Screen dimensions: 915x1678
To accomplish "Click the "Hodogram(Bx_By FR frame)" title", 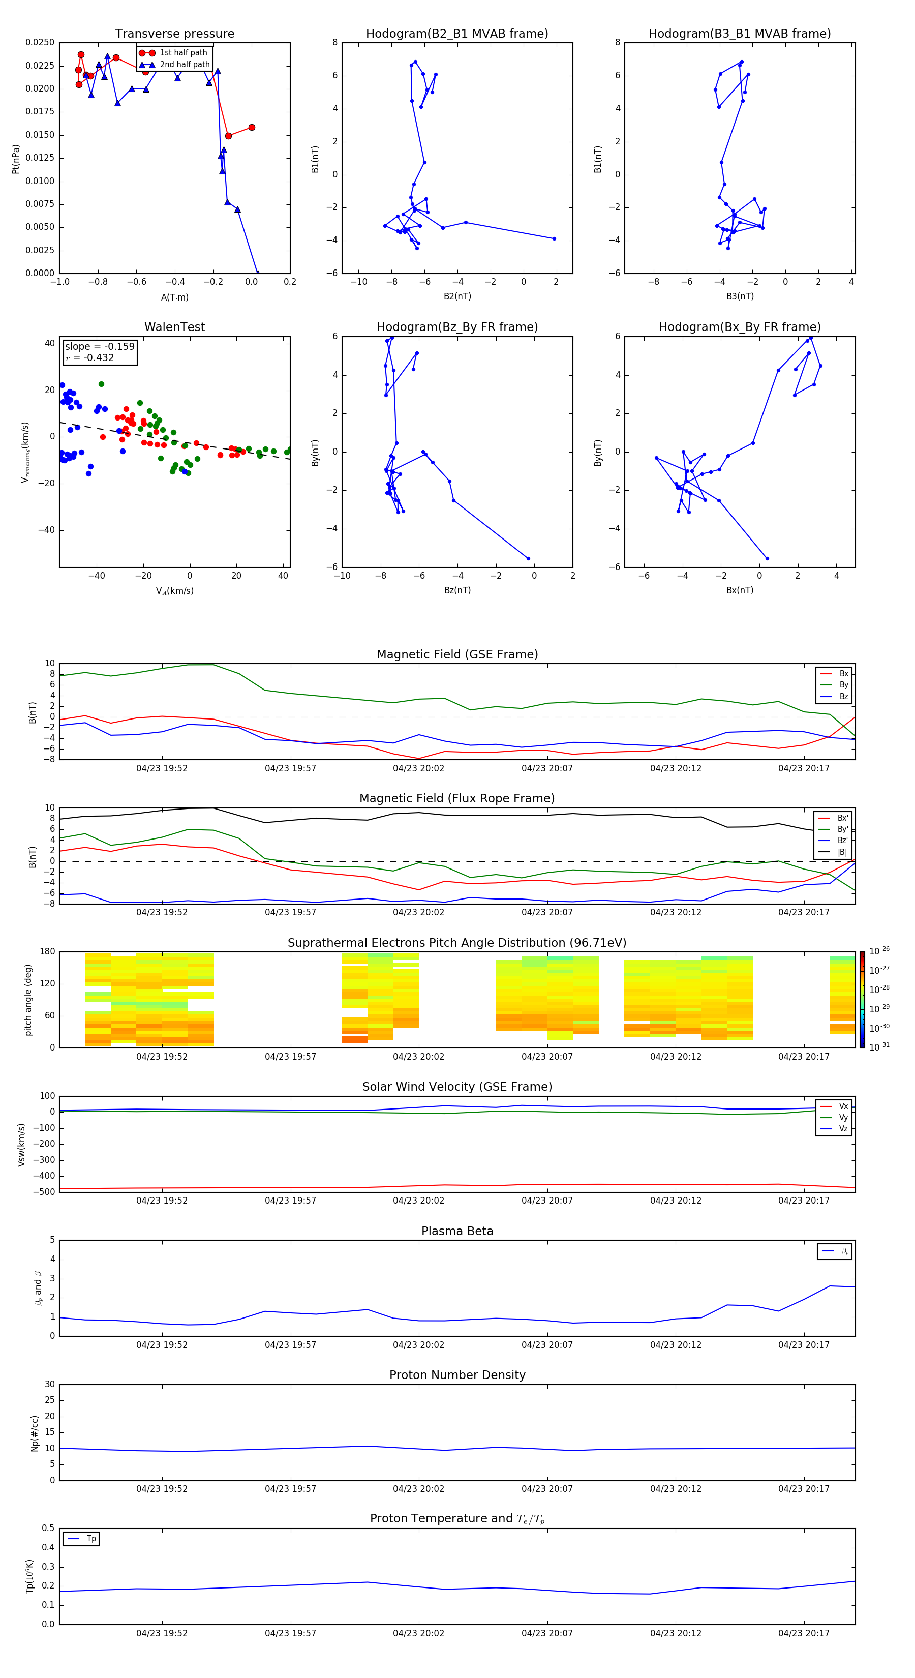I will 740,327.
